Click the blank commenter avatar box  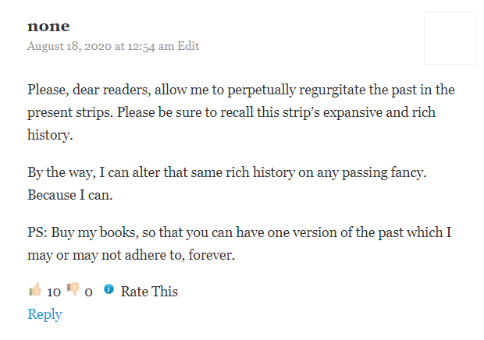click(x=450, y=38)
